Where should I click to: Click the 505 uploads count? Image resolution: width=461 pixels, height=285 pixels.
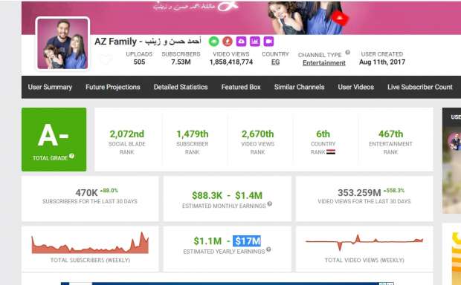pyautogui.click(x=139, y=62)
